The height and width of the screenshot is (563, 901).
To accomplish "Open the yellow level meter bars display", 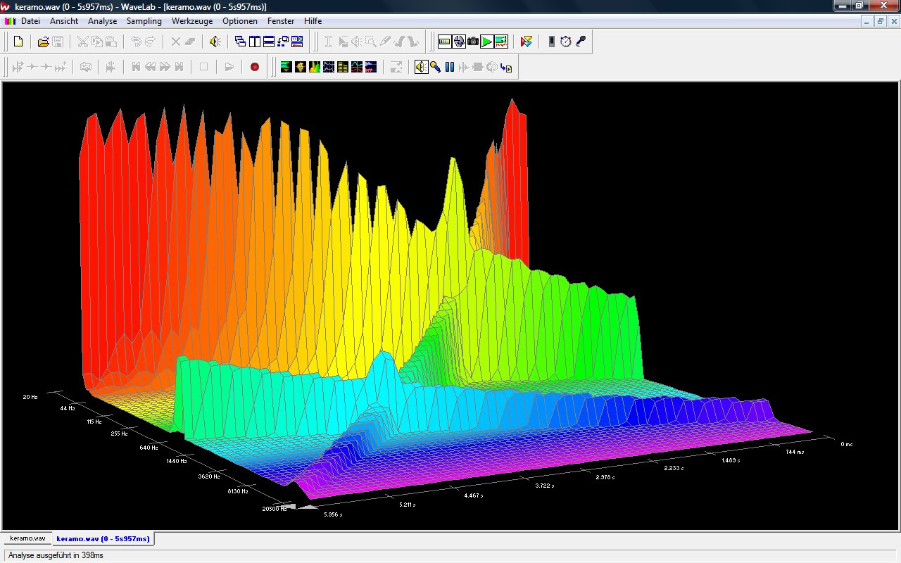I will 342,67.
